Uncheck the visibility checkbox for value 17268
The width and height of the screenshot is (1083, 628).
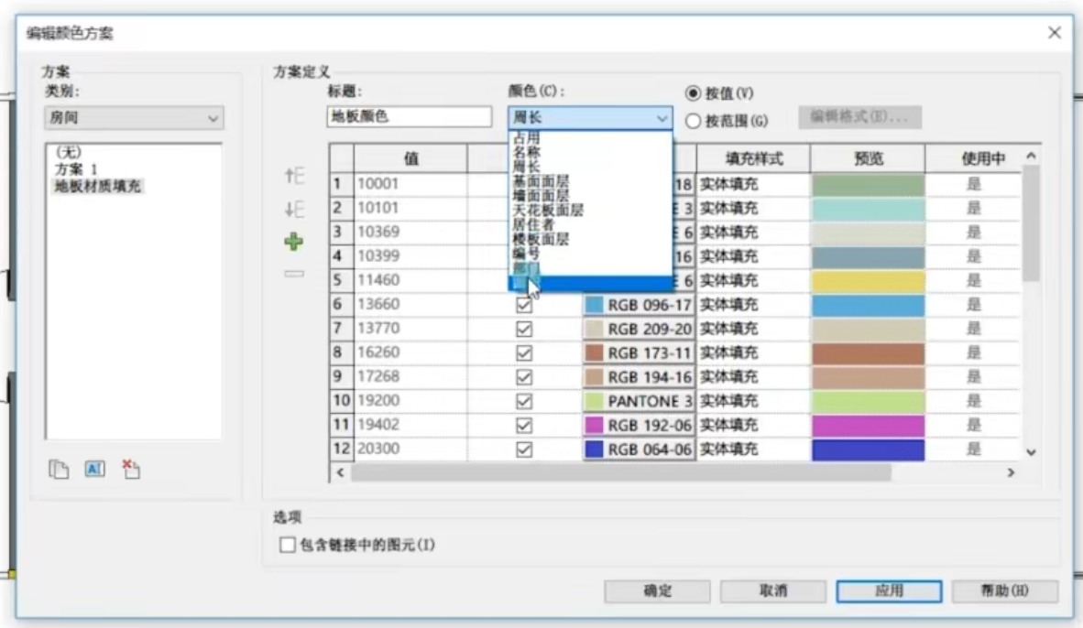click(524, 377)
